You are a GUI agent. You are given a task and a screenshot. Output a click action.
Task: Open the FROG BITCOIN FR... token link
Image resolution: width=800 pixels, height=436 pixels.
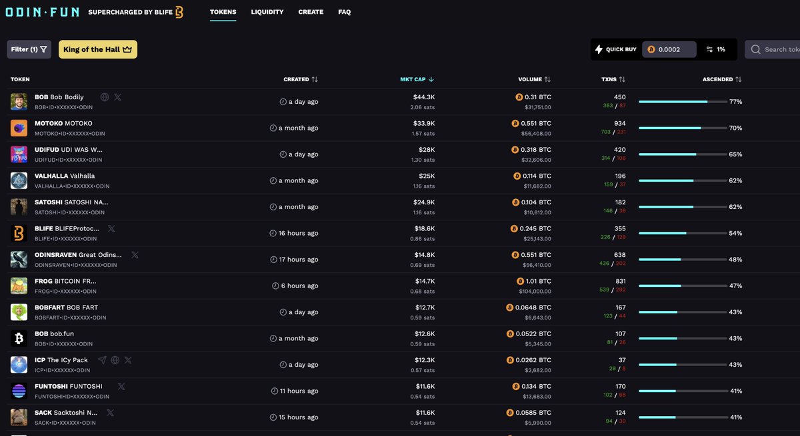pos(65,281)
